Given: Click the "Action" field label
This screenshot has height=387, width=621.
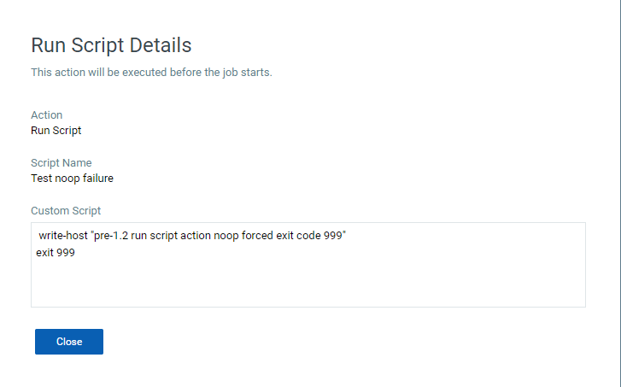Looking at the screenshot, I should (46, 115).
